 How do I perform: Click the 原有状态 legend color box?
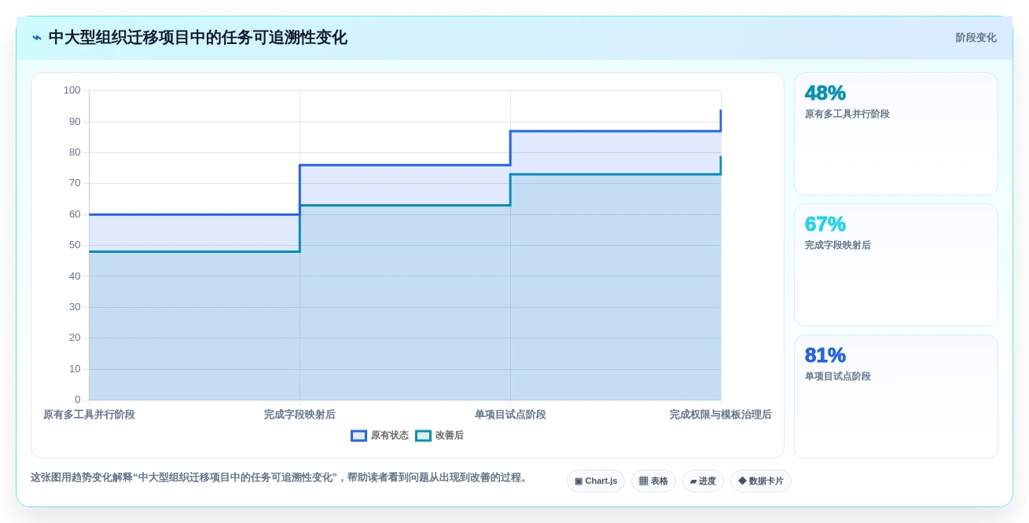pos(358,436)
